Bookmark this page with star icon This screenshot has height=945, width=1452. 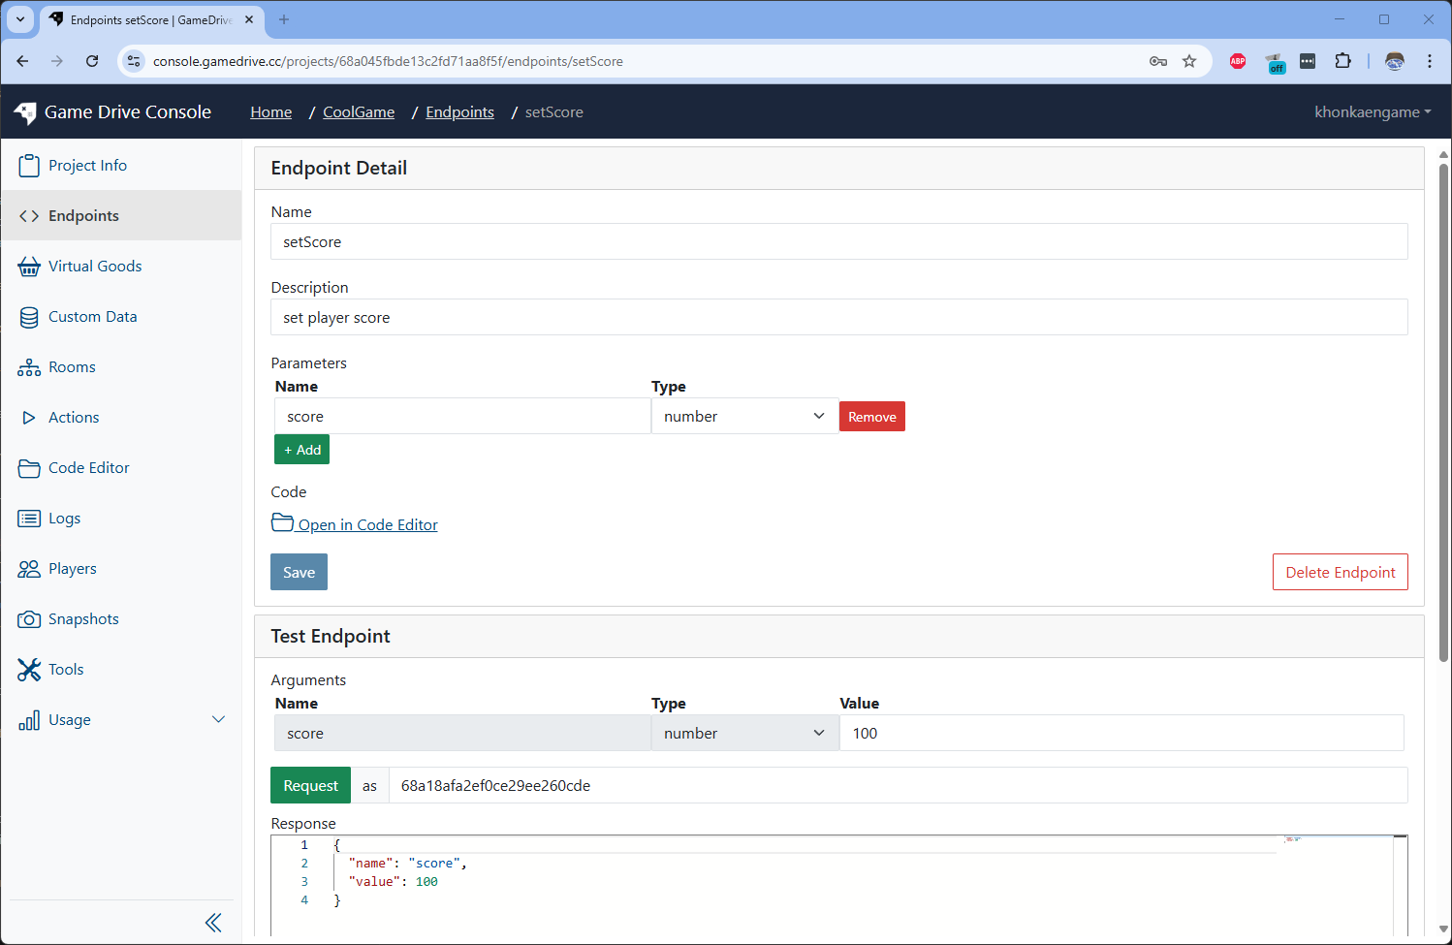pyautogui.click(x=1189, y=61)
